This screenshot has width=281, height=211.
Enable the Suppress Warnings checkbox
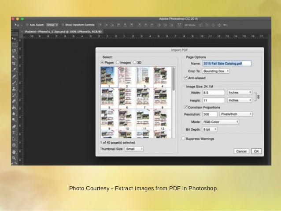183,139
